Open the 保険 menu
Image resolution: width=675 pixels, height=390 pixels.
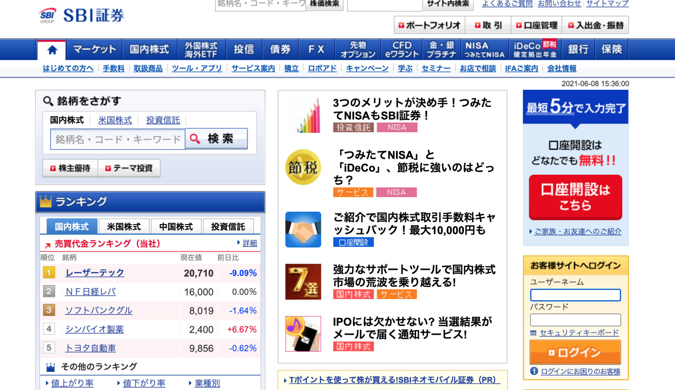(x=612, y=49)
